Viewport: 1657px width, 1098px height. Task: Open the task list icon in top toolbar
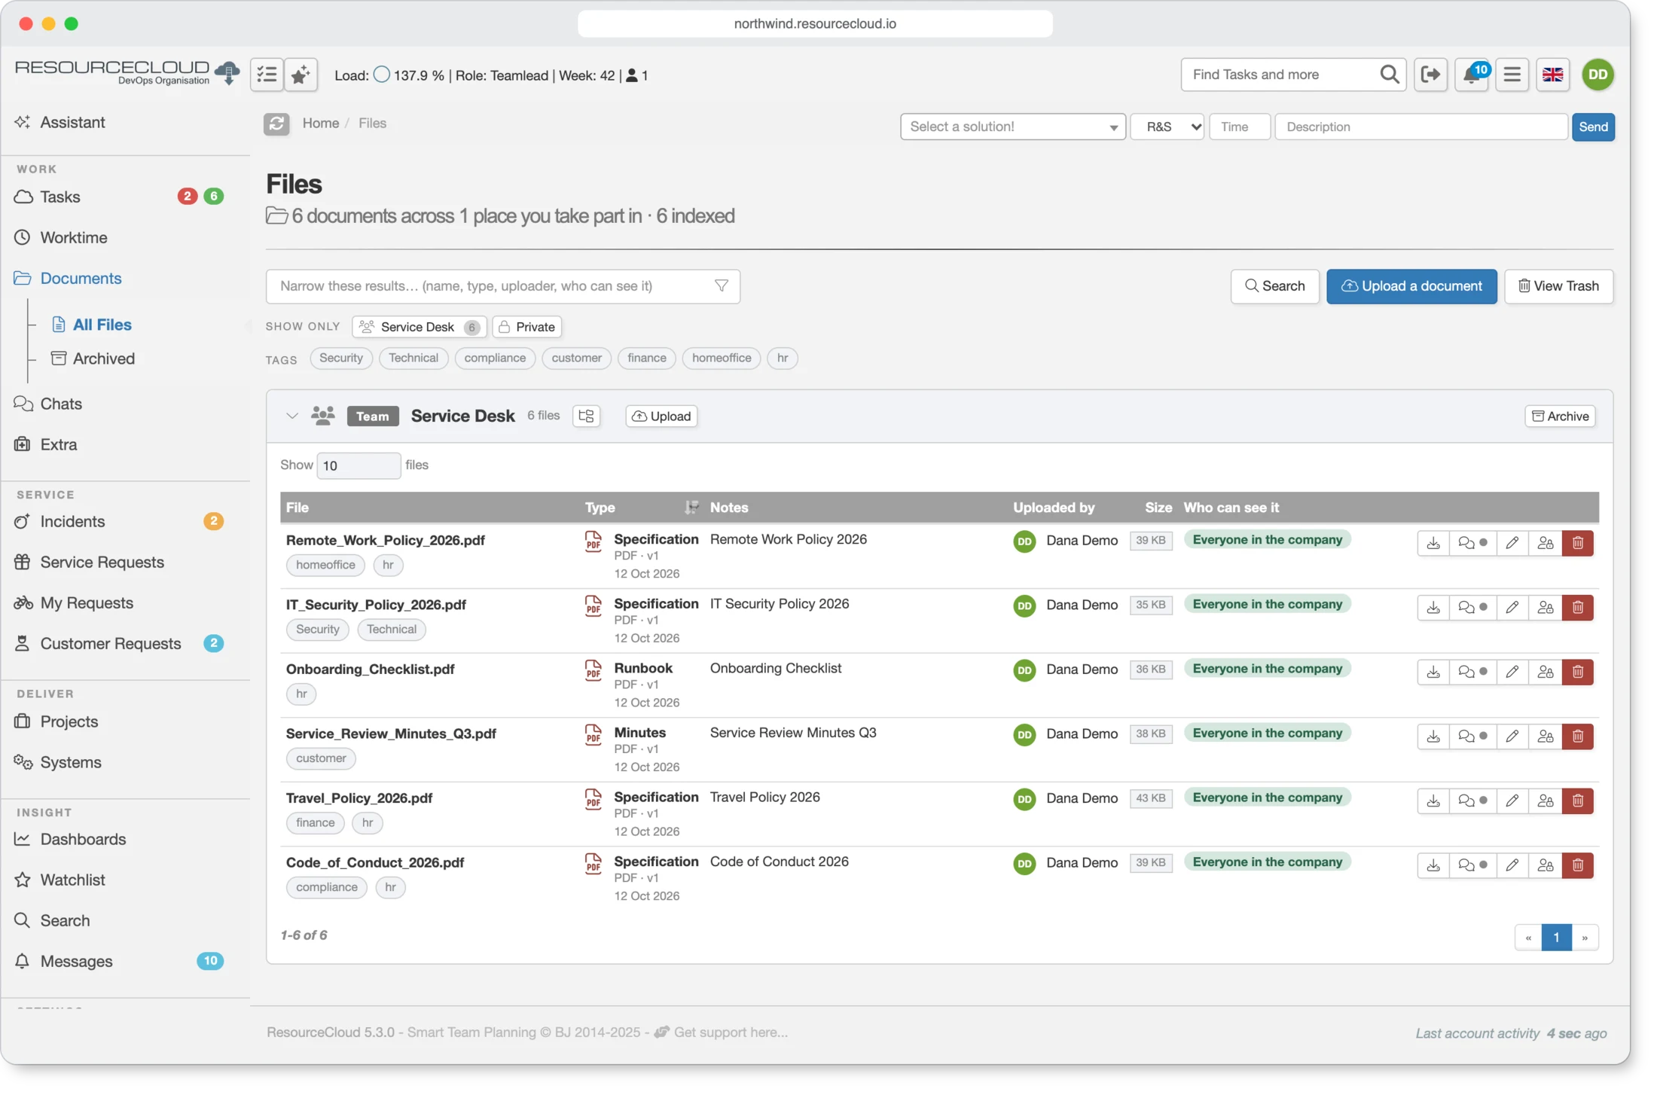[x=267, y=75]
